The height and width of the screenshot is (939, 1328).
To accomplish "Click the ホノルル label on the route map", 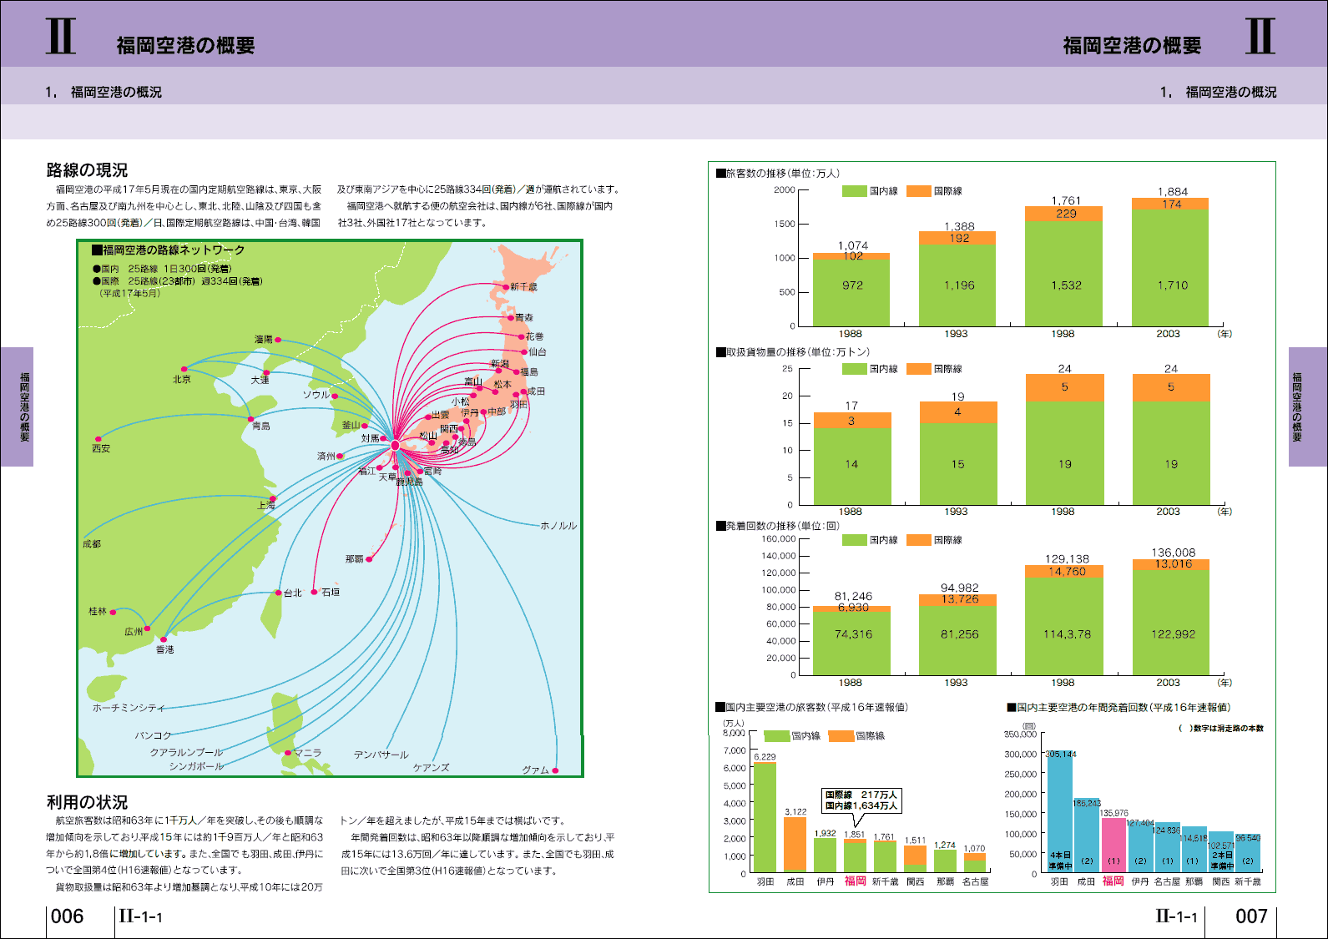I will [x=558, y=526].
